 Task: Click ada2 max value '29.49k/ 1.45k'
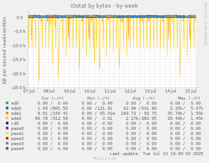pyautogui.click(x=185, y=118)
